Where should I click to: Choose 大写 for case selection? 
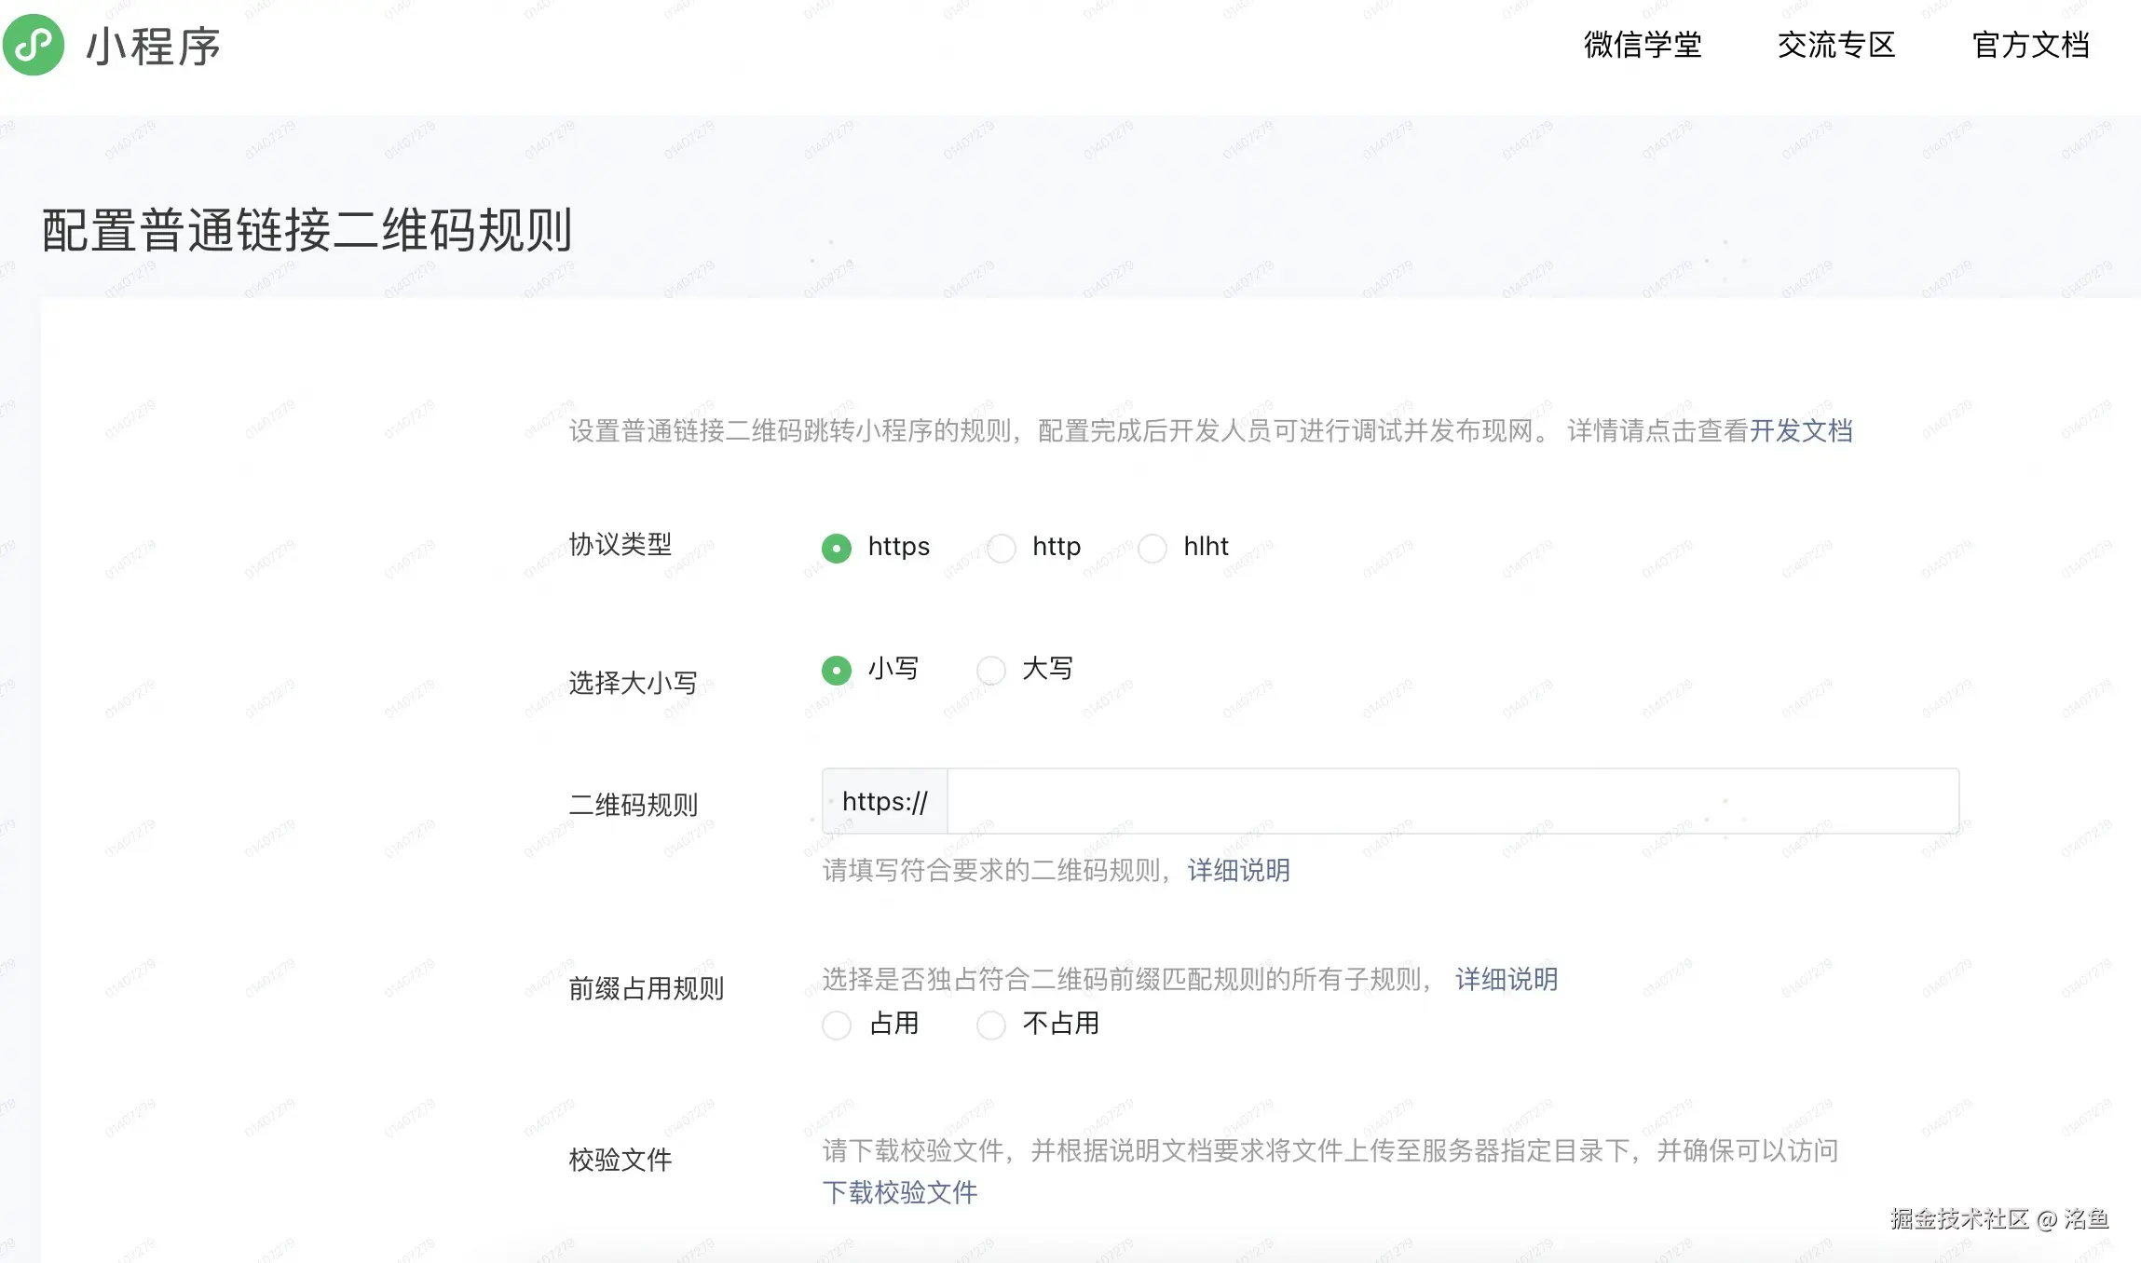click(990, 670)
